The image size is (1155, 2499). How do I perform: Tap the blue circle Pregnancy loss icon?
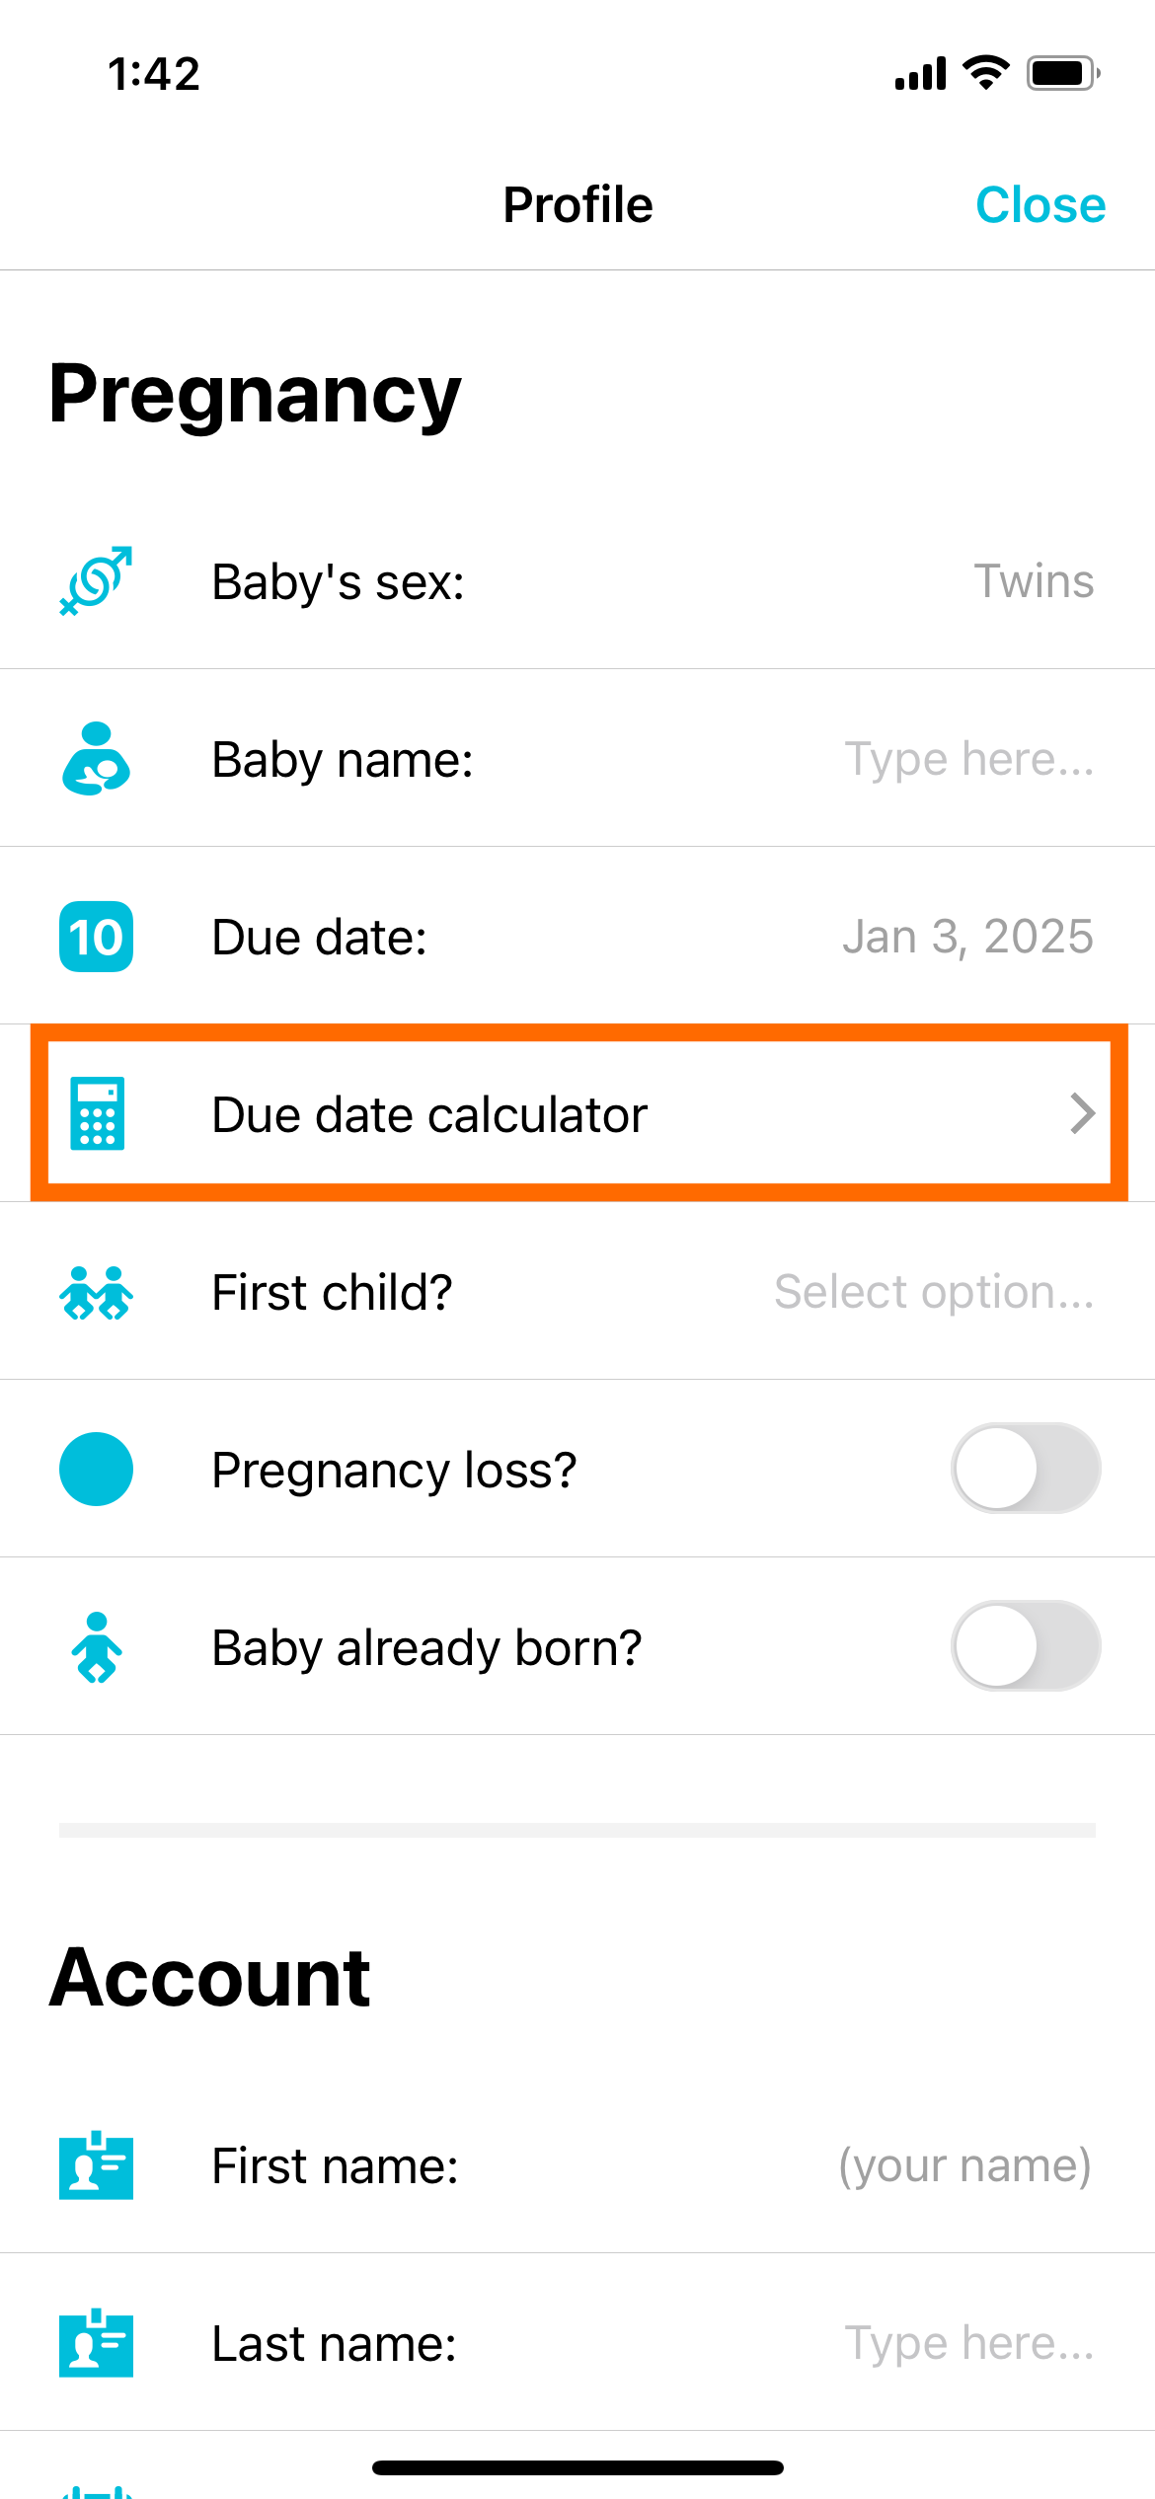[96, 1470]
